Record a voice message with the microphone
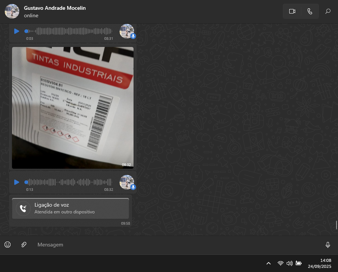The height and width of the screenshot is (272, 338). point(327,245)
